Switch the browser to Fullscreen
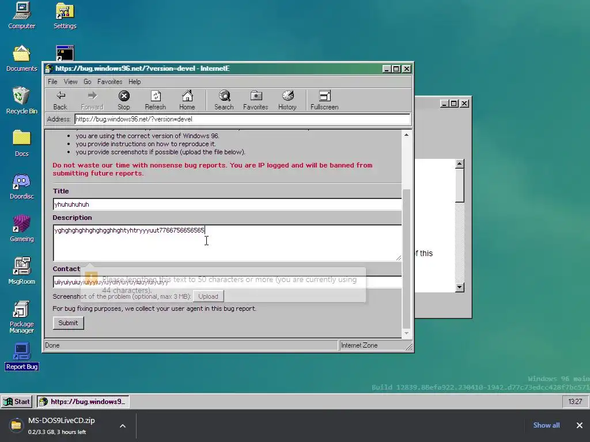This screenshot has height=442, width=590. point(324,100)
